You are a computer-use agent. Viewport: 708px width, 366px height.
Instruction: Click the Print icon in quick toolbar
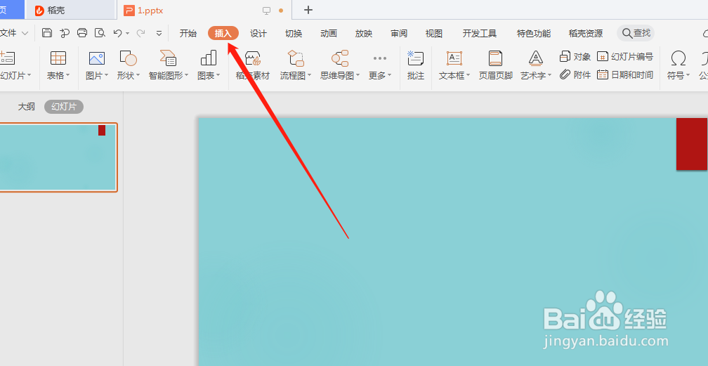click(x=82, y=32)
